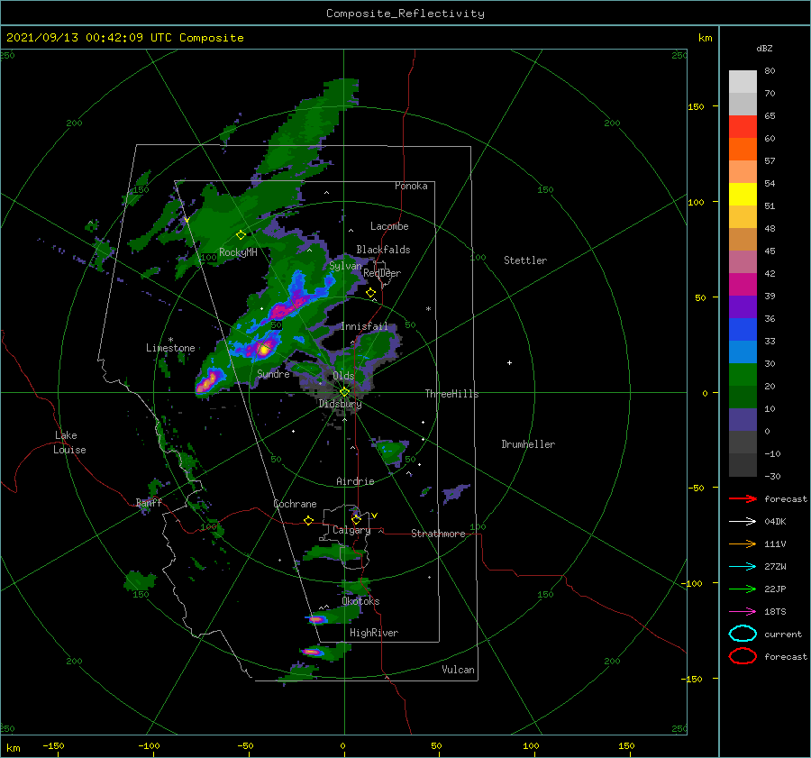This screenshot has width=811, height=758.
Task: Click the storm cell west of Sundre
Action: tap(209, 382)
